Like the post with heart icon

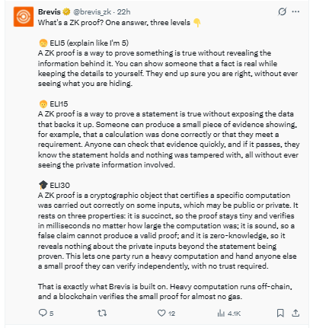(x=161, y=313)
